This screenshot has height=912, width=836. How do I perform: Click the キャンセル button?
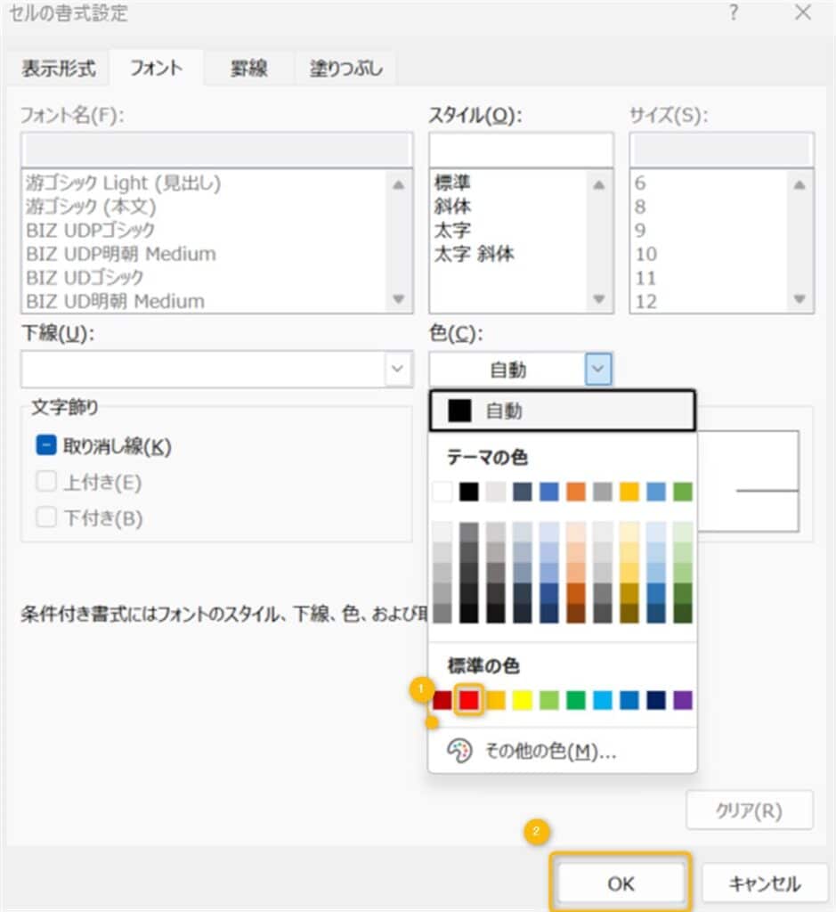pos(765,883)
